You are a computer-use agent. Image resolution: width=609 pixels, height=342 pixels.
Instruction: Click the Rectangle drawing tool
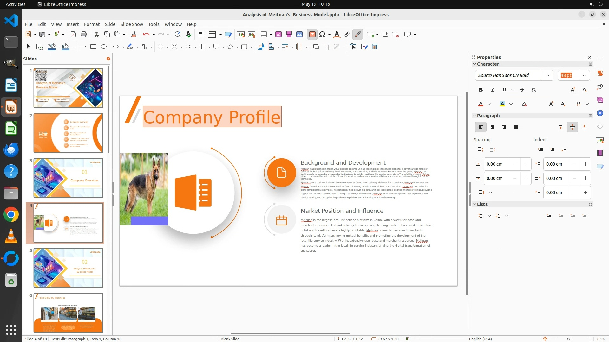[x=93, y=47]
